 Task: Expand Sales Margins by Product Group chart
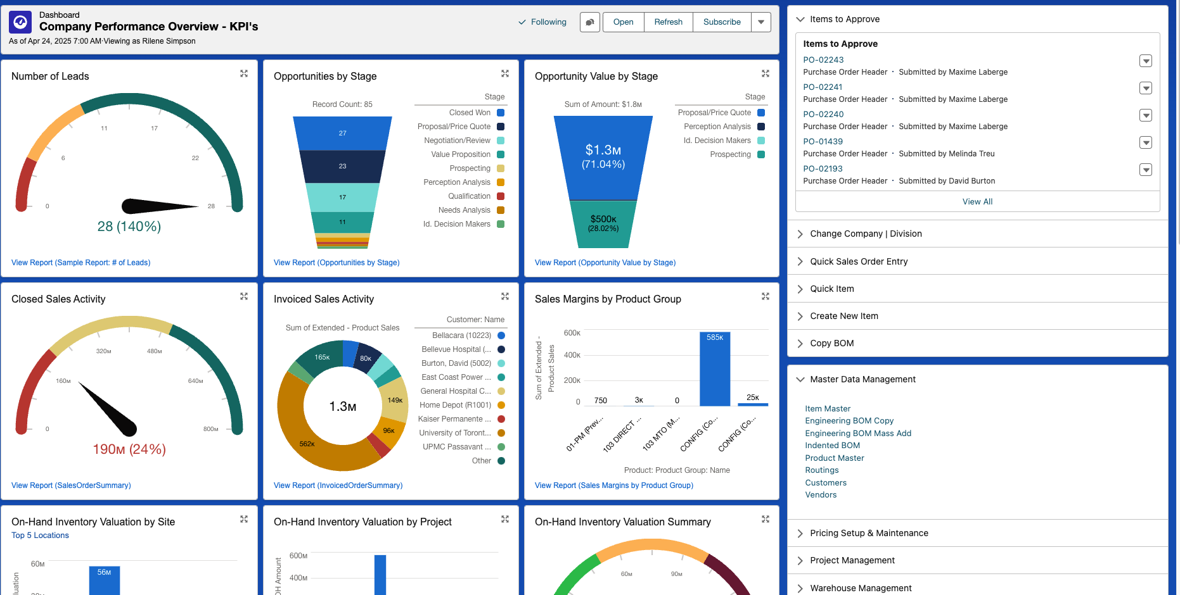click(x=766, y=297)
